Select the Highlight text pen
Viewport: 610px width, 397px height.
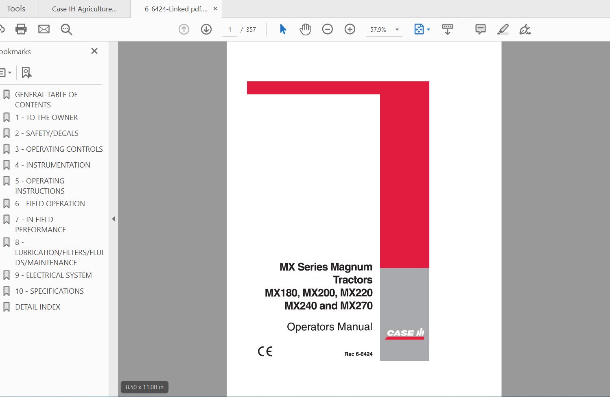click(x=503, y=29)
